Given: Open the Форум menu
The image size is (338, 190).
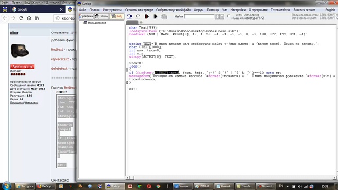Looking at the screenshot, I should [199, 10].
